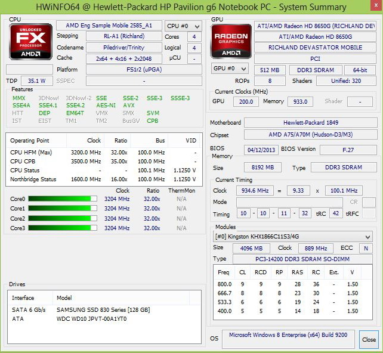This screenshot has height=353, width=383.
Task: Click the CPU Status row
Action: pyautogui.click(x=104, y=171)
